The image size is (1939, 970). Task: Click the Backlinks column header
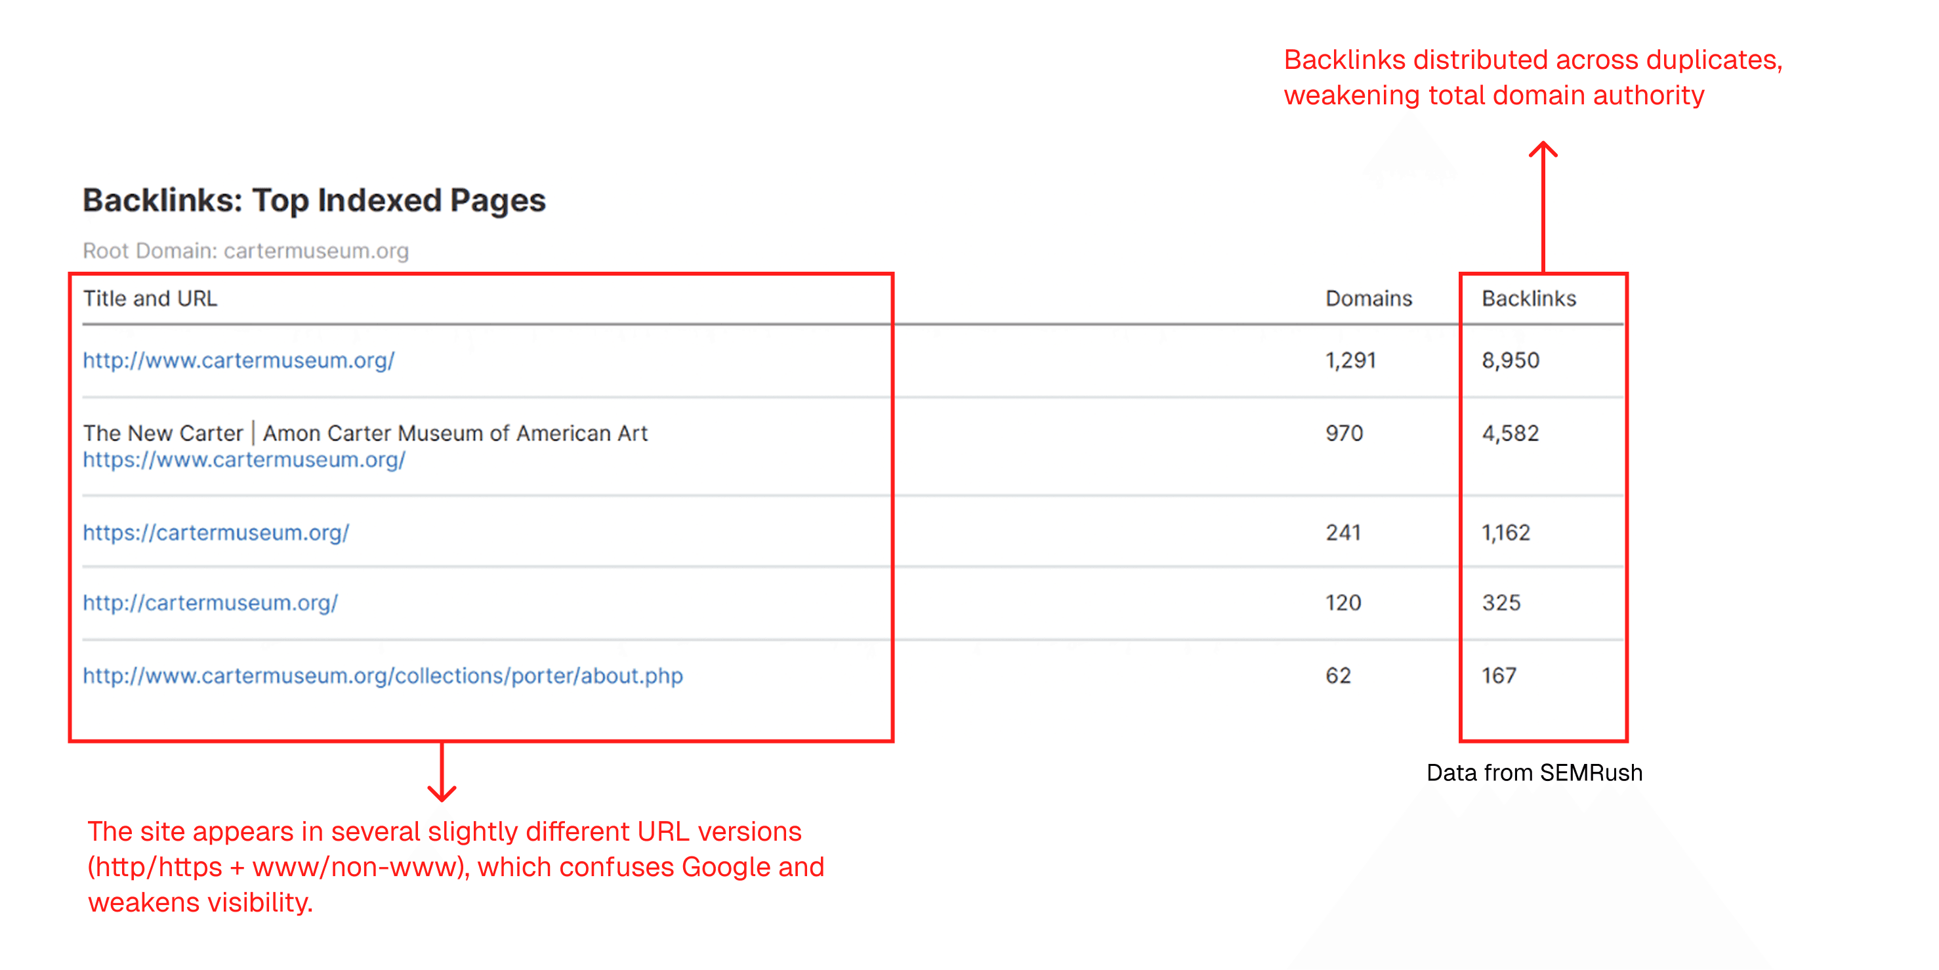[1528, 299]
